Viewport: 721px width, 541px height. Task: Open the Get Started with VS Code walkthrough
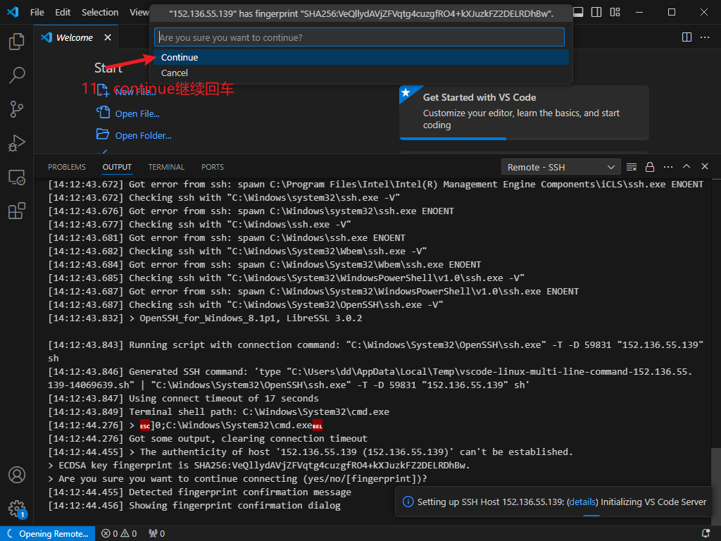pos(524,112)
